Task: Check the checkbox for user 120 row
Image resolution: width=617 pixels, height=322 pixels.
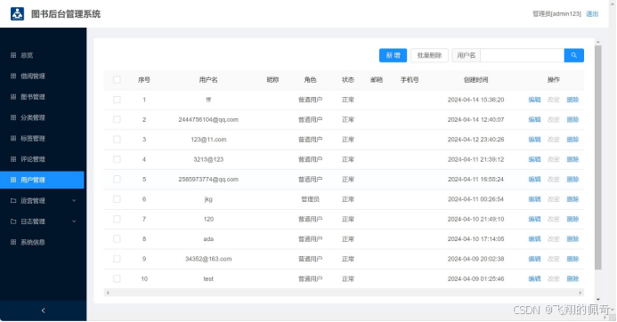Action: click(117, 219)
